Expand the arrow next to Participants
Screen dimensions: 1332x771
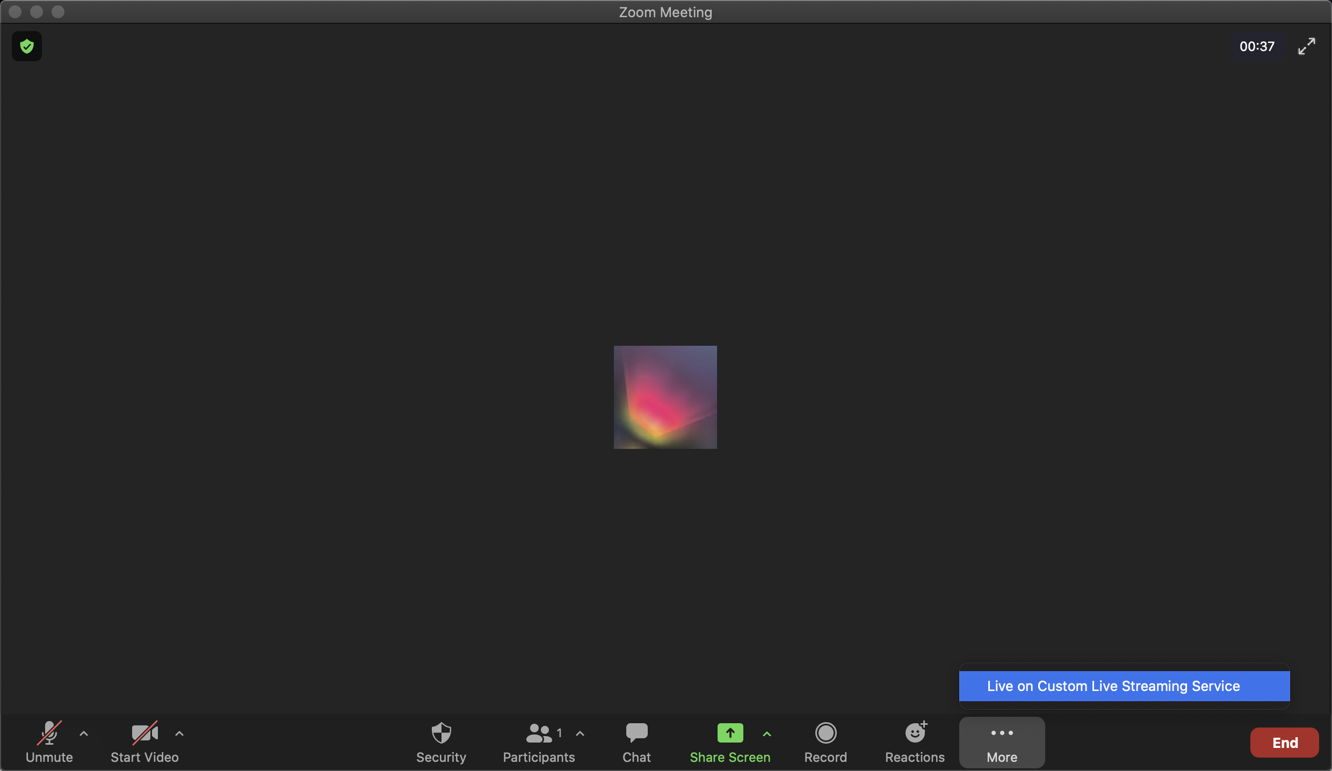click(x=580, y=733)
